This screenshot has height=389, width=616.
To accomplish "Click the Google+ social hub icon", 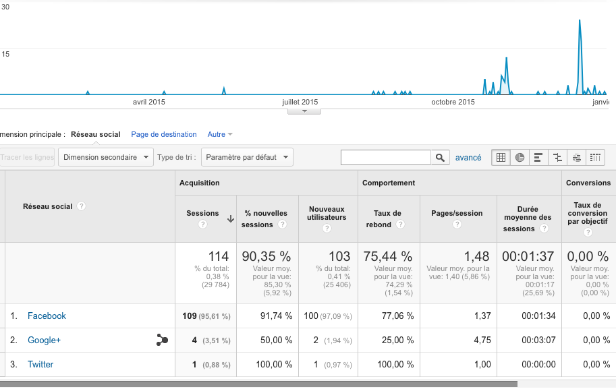I will (162, 340).
